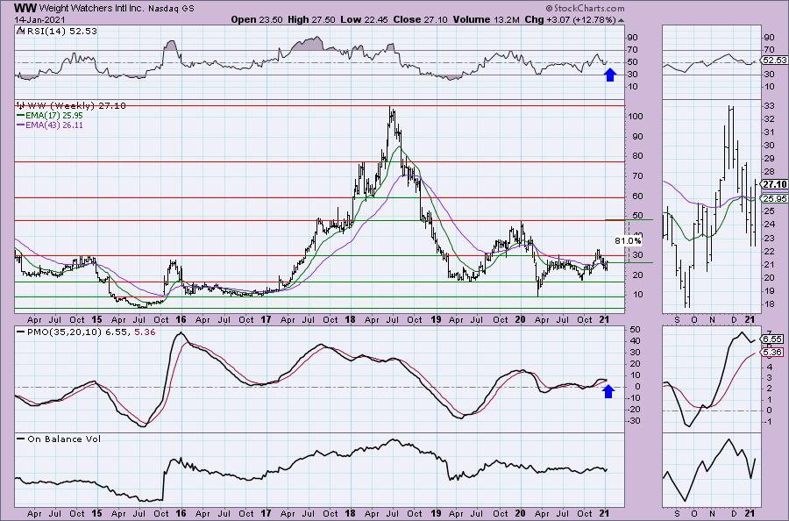Click the bold WW ticker symbol in the header
This screenshot has width=789, height=521.
point(25,8)
